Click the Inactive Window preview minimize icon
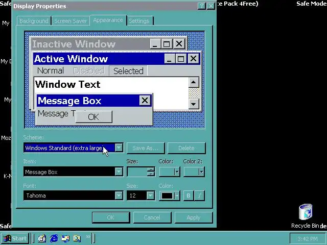This screenshot has height=245, width=327. [155, 44]
